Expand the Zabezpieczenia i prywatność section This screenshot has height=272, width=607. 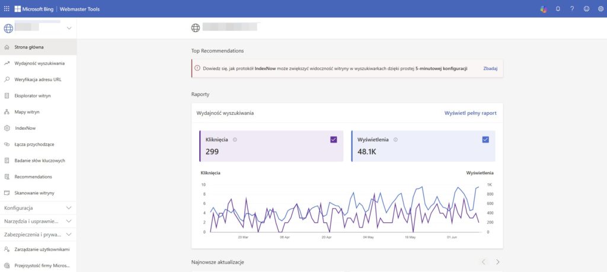[39, 234]
